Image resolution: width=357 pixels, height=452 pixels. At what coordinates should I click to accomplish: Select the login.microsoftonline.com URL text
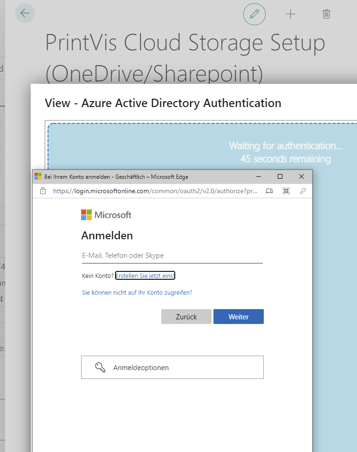pyautogui.click(x=154, y=191)
